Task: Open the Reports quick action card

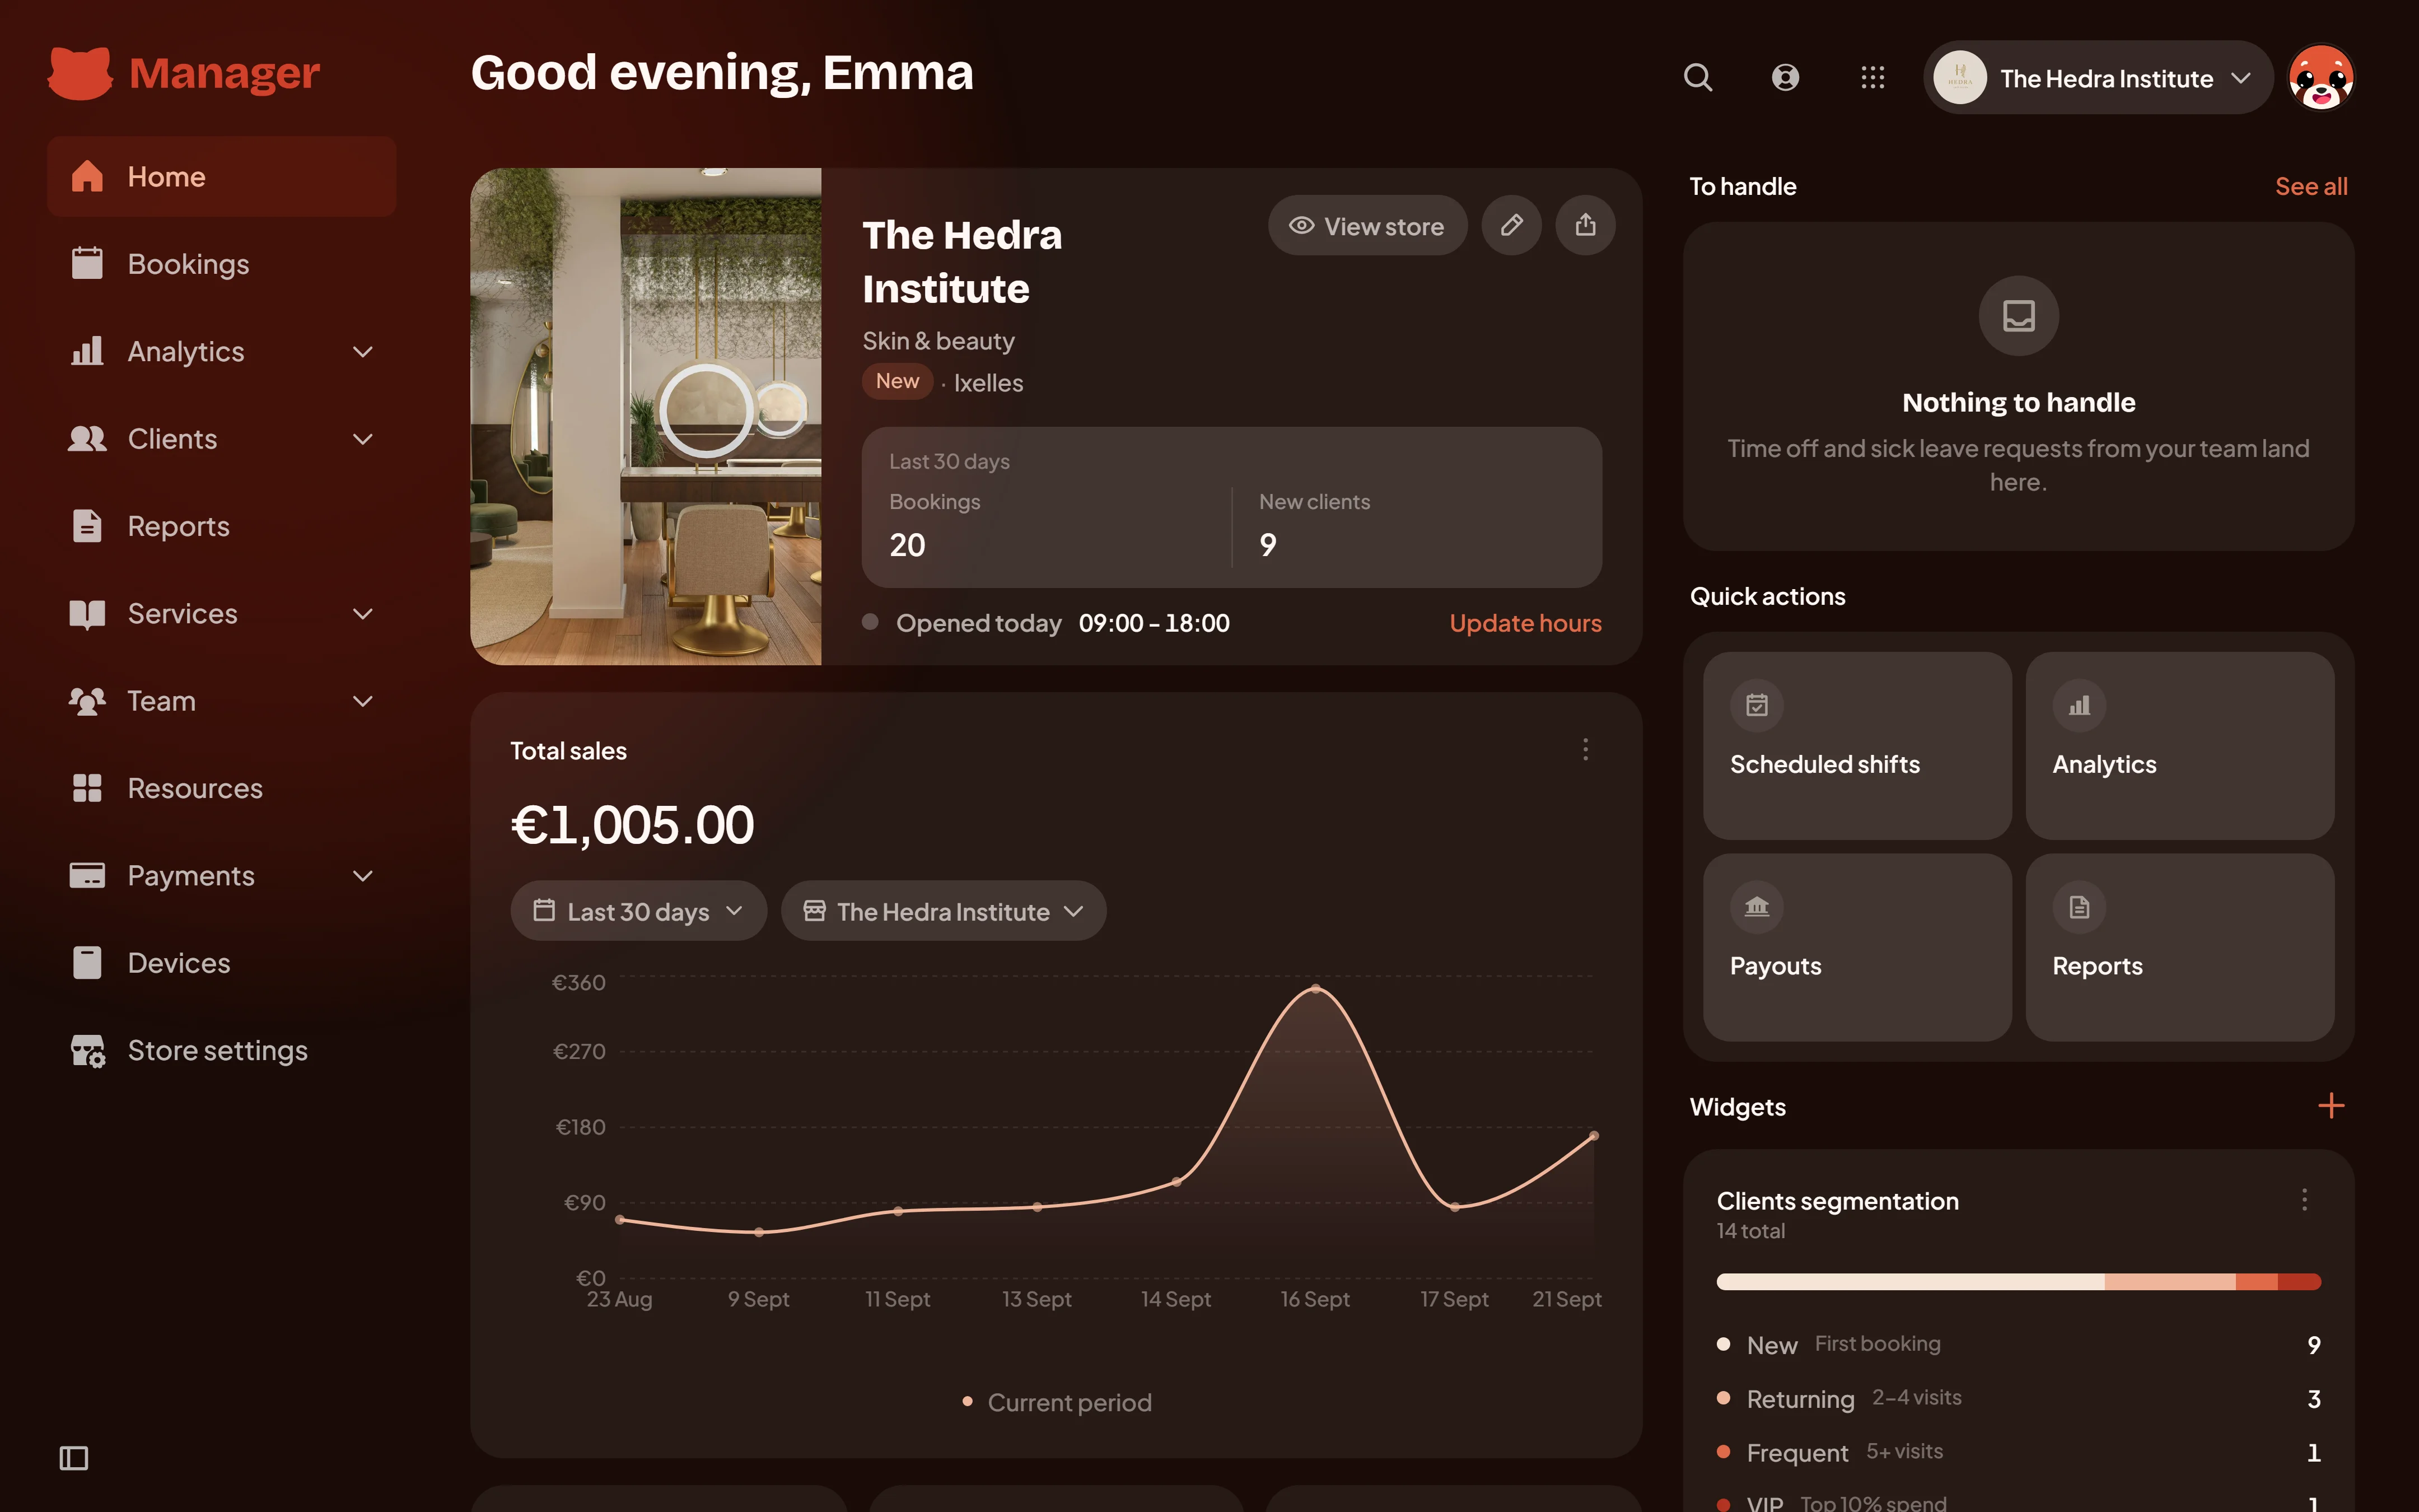Action: (2179, 947)
